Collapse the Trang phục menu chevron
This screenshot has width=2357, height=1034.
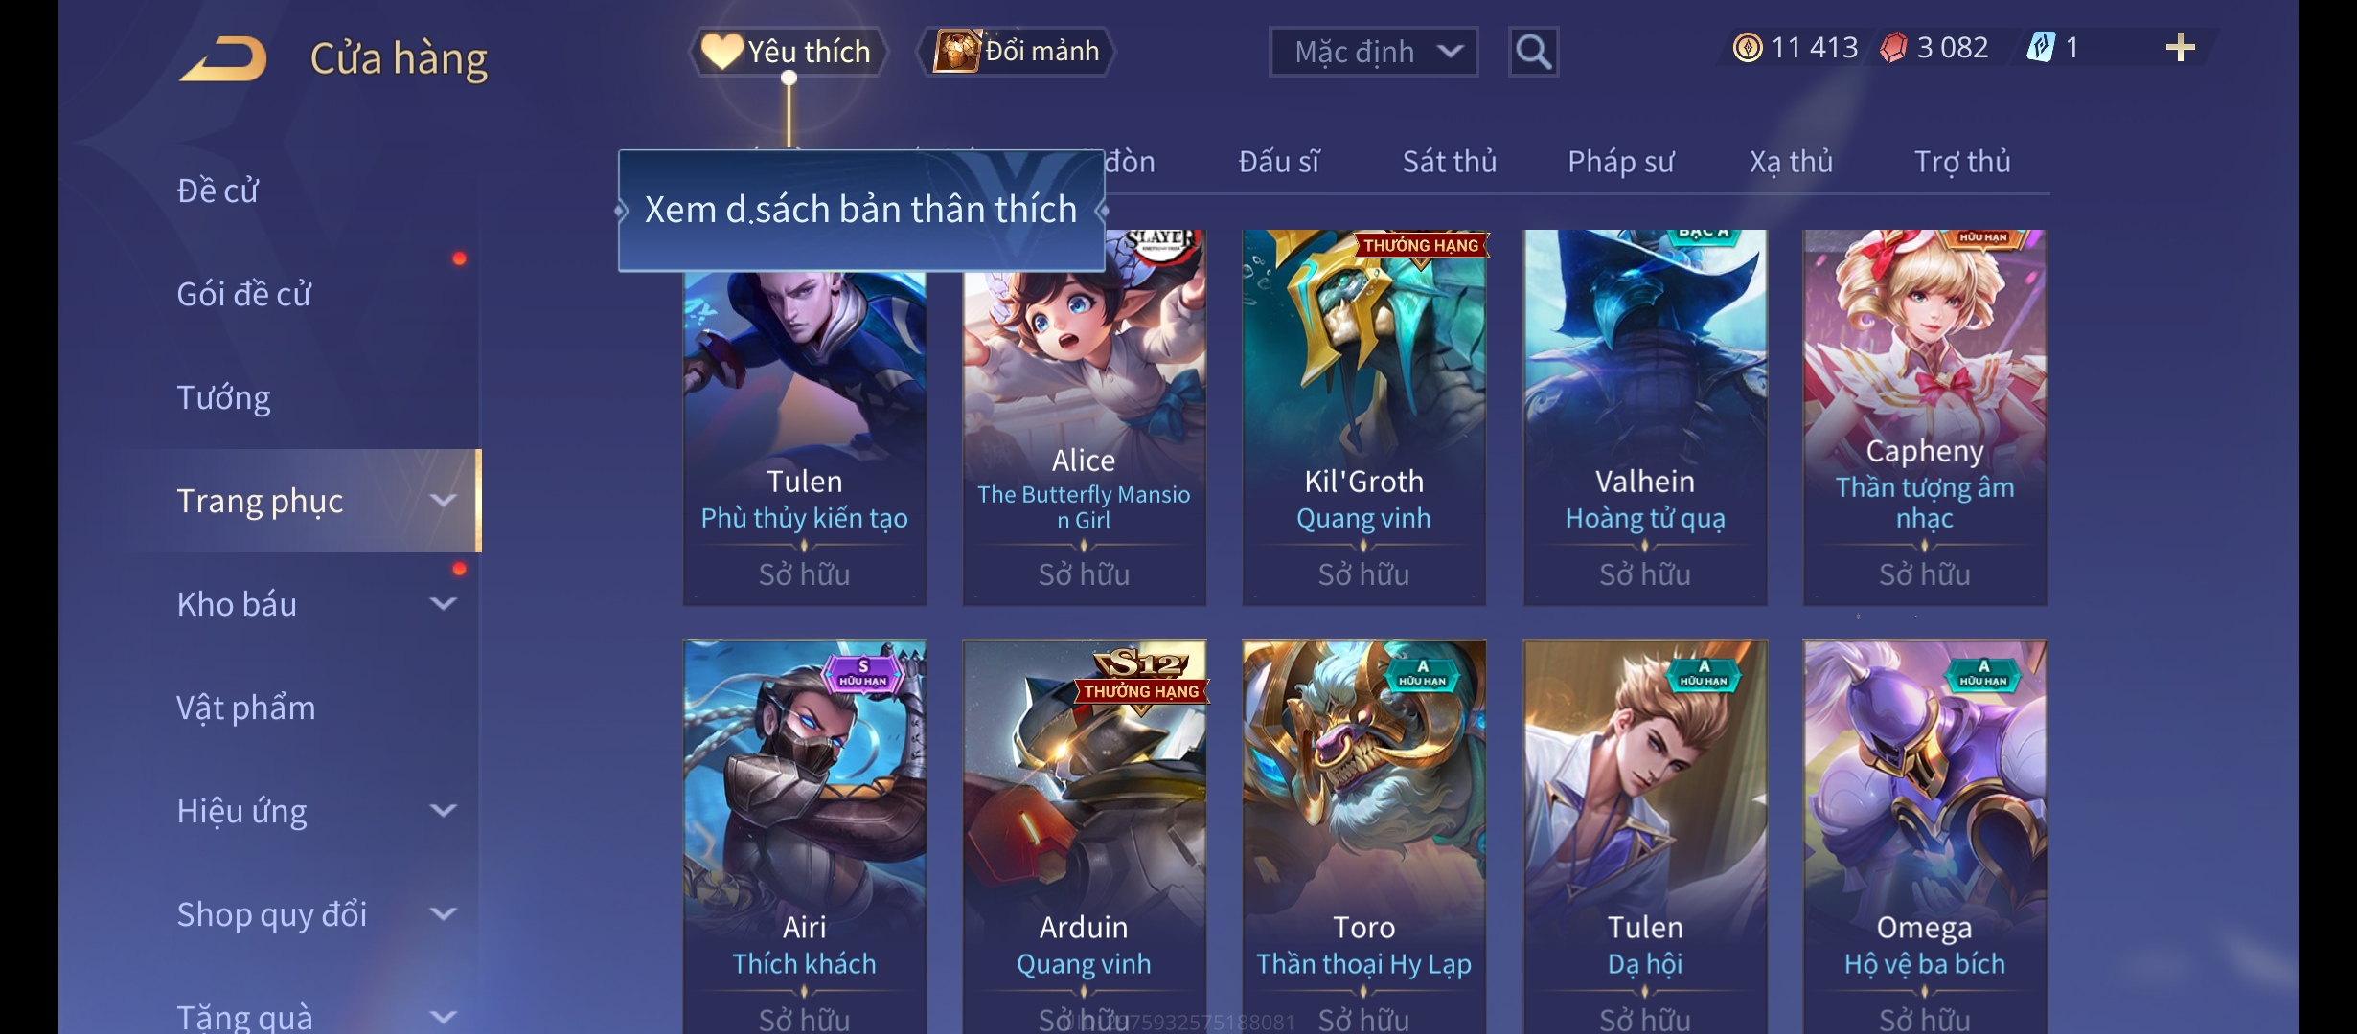tap(443, 500)
